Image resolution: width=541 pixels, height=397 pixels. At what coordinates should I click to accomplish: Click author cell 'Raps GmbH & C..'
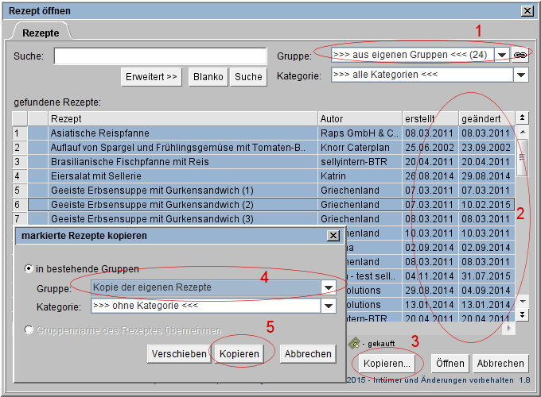360,133
